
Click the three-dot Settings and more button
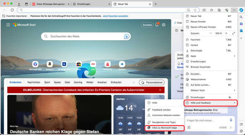tap(234, 10)
